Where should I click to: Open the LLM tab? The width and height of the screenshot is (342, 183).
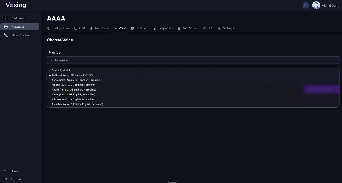coord(80,28)
